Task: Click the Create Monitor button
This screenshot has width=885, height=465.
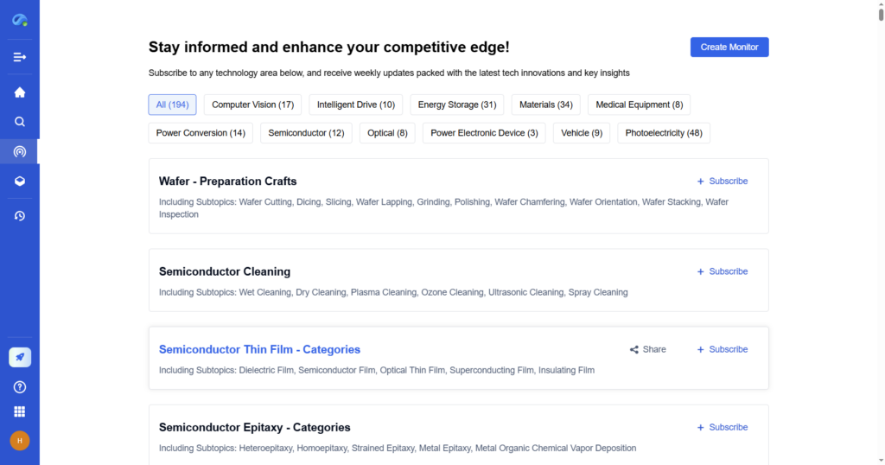Action: 729,48
